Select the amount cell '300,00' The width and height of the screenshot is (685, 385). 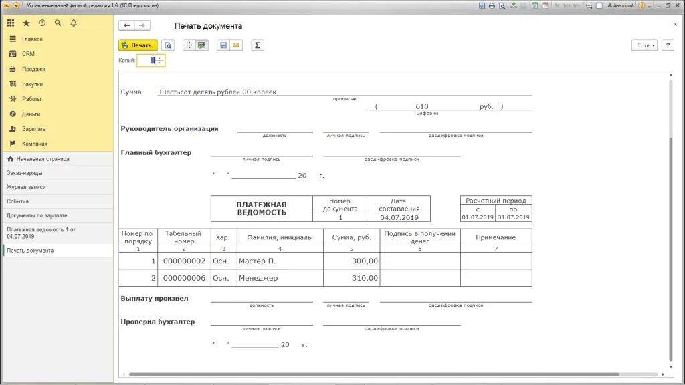(352, 261)
